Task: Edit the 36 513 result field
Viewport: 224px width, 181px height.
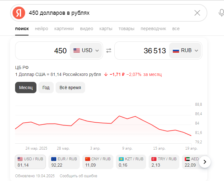Action: point(142,51)
